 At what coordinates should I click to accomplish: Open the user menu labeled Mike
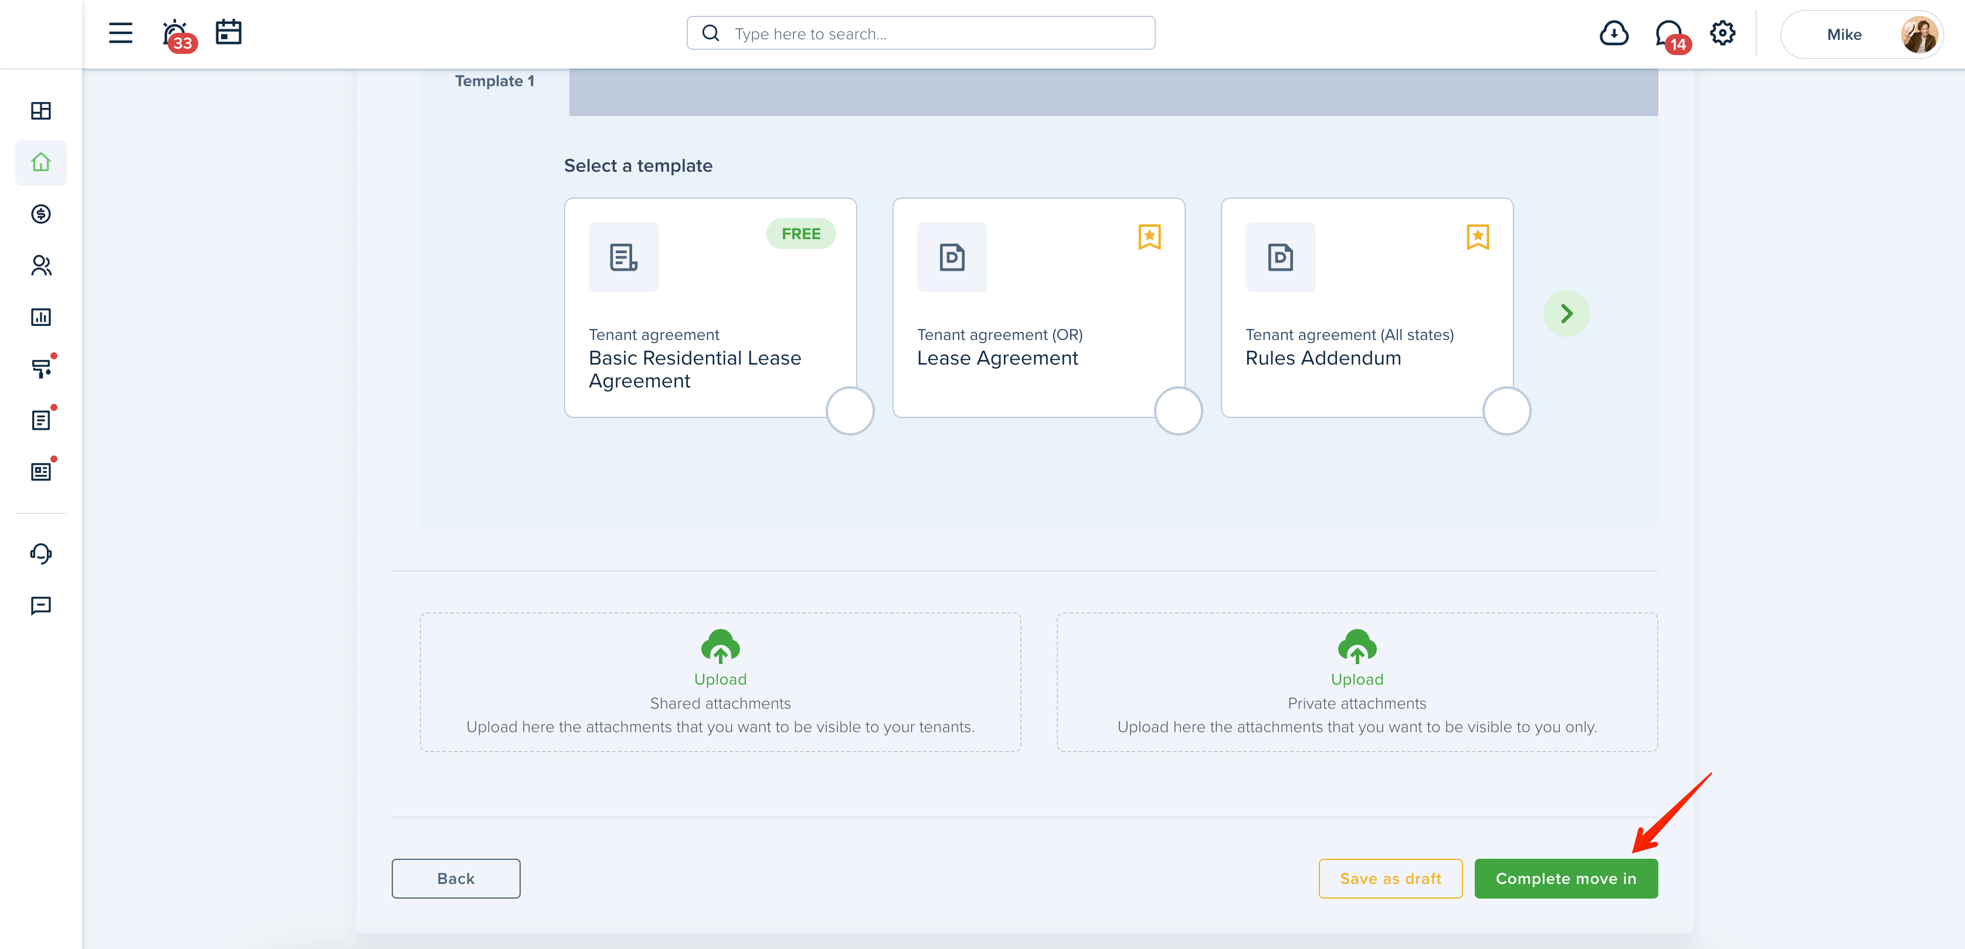tap(1861, 35)
